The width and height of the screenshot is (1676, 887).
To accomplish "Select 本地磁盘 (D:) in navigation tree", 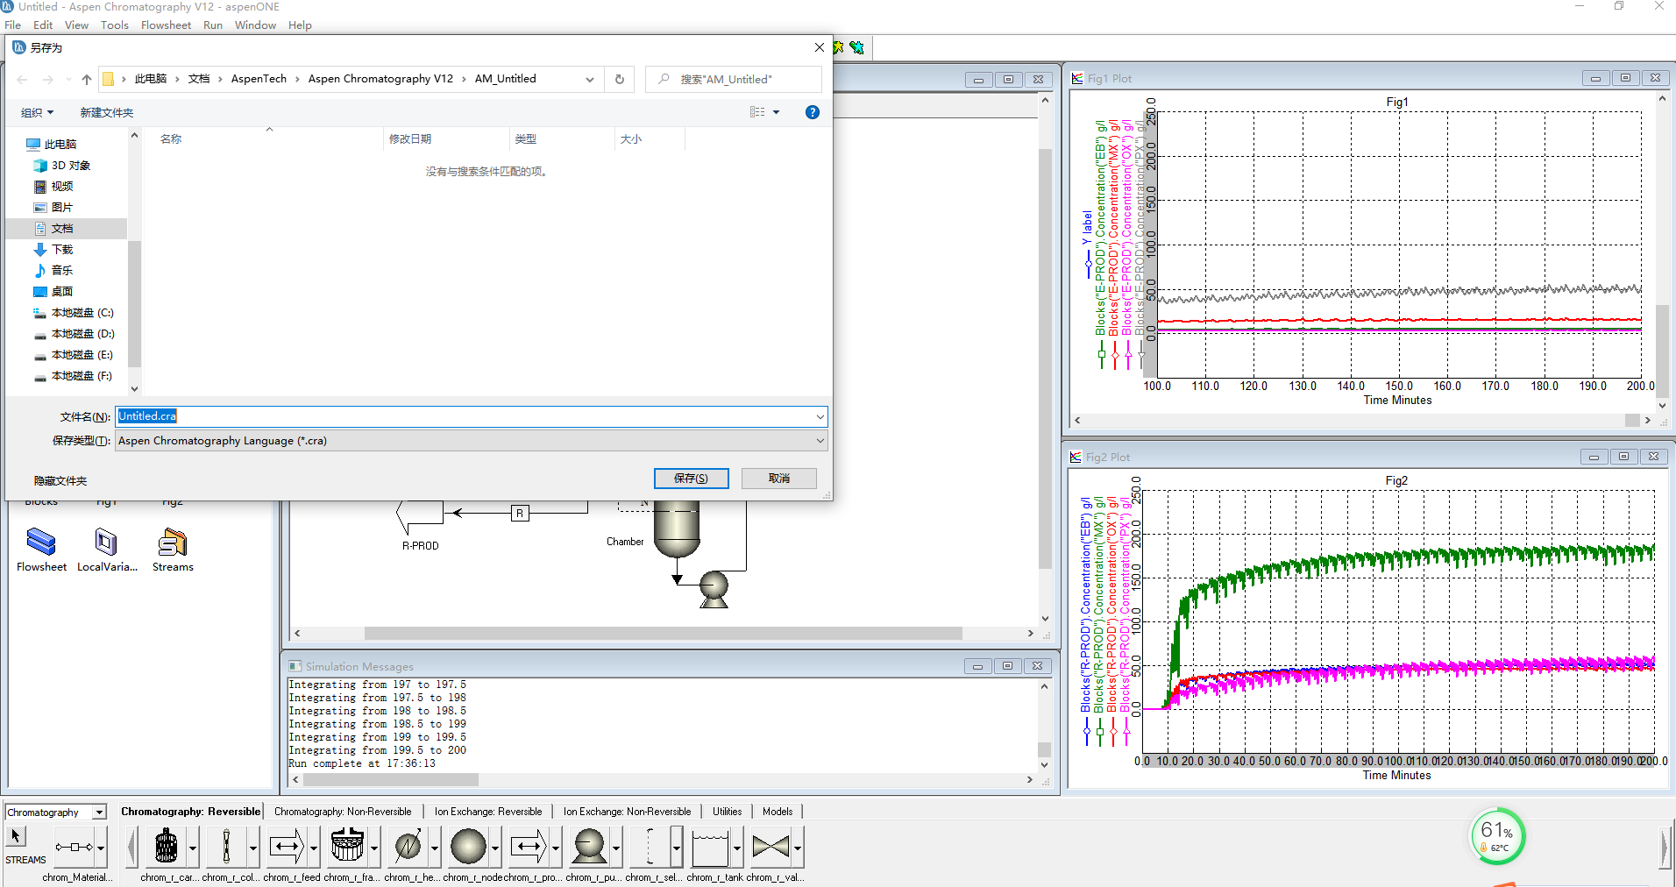I will click(82, 334).
